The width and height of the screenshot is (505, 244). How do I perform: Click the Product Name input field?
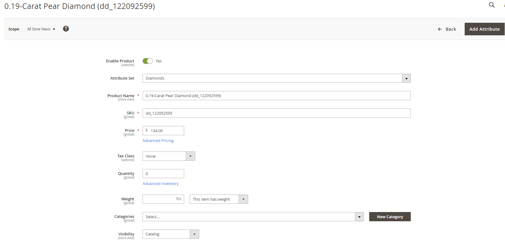276,96
